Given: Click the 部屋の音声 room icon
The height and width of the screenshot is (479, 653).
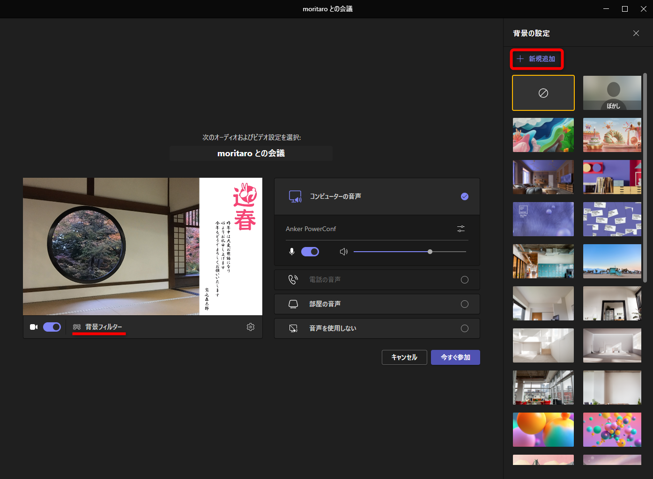Looking at the screenshot, I should coord(293,304).
